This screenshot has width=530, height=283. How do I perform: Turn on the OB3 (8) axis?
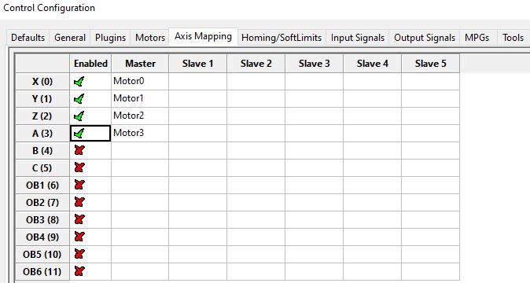tap(79, 219)
